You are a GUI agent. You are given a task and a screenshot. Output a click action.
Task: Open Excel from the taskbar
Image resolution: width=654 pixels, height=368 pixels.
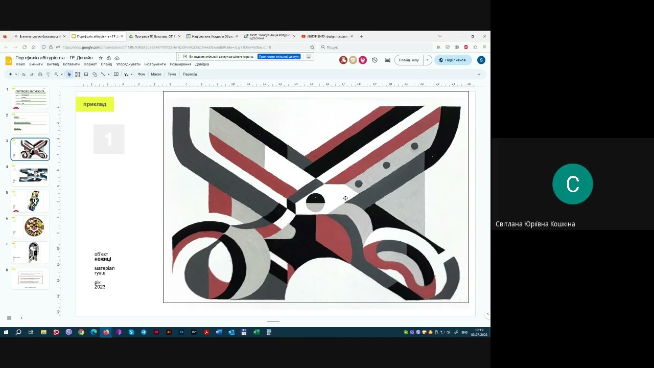[256, 332]
